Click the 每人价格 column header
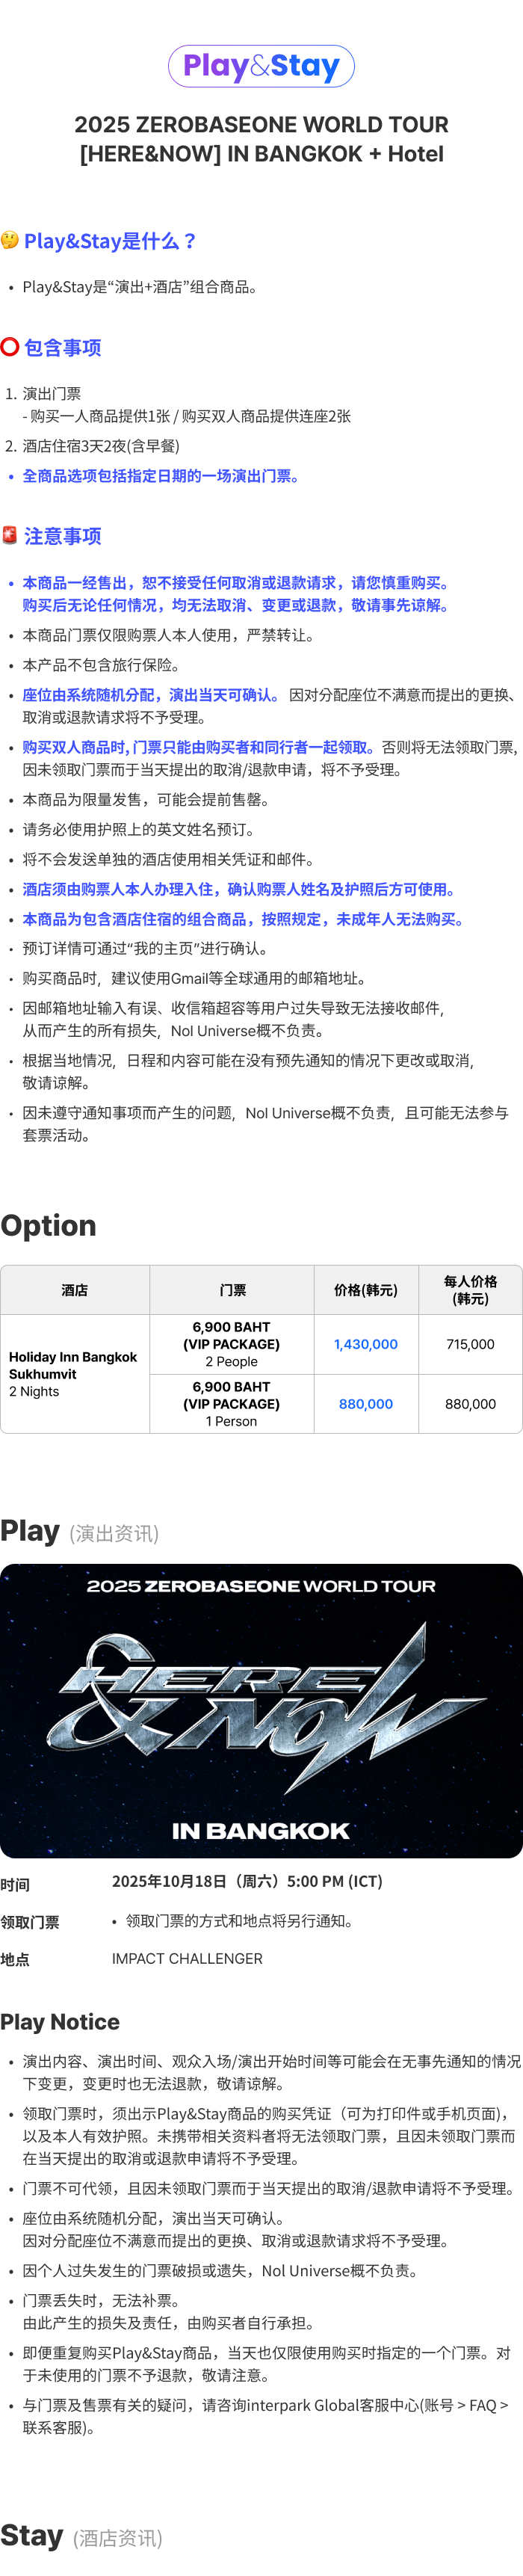Viewport: 523px width, 2576px height. pyautogui.click(x=470, y=1290)
